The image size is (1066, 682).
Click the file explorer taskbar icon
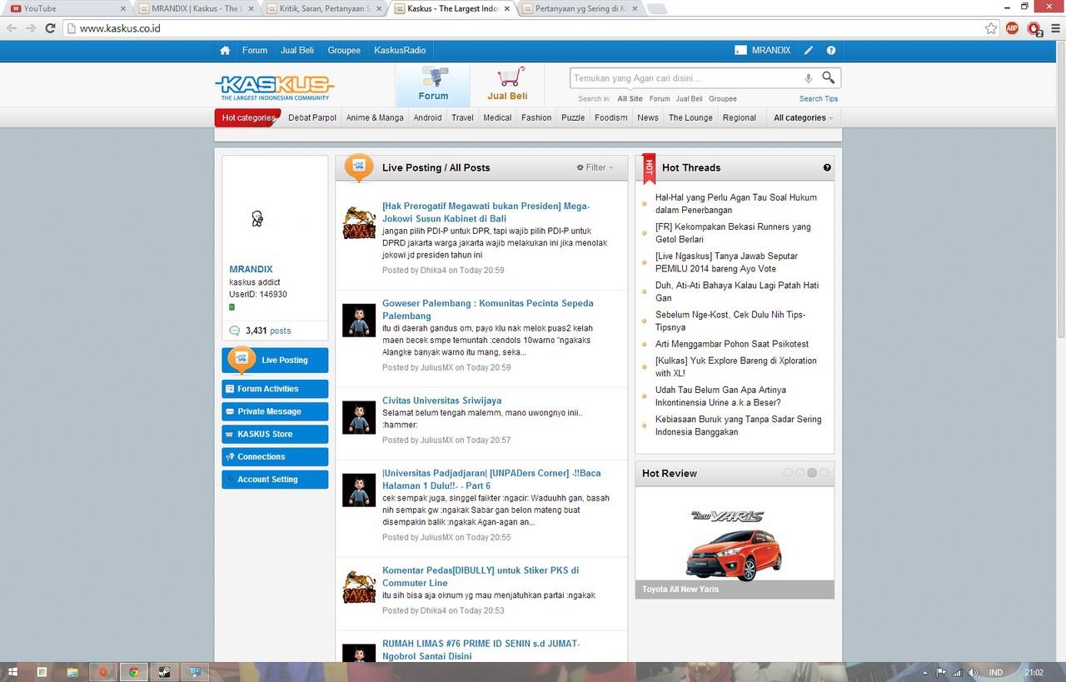pos(72,672)
